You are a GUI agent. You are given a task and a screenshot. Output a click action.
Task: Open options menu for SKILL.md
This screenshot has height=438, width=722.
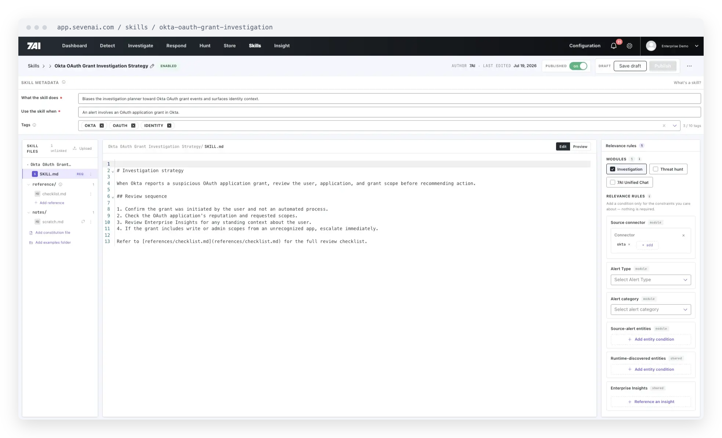91,174
